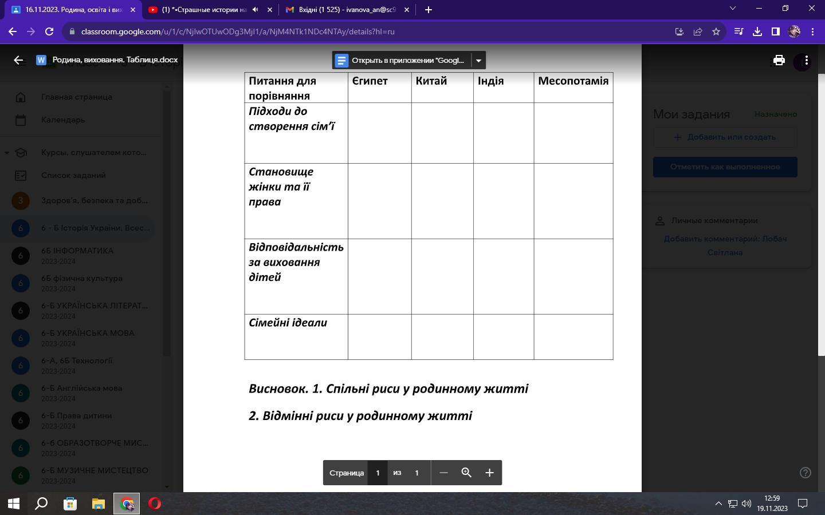Bookmark this page with the star icon

point(716,31)
